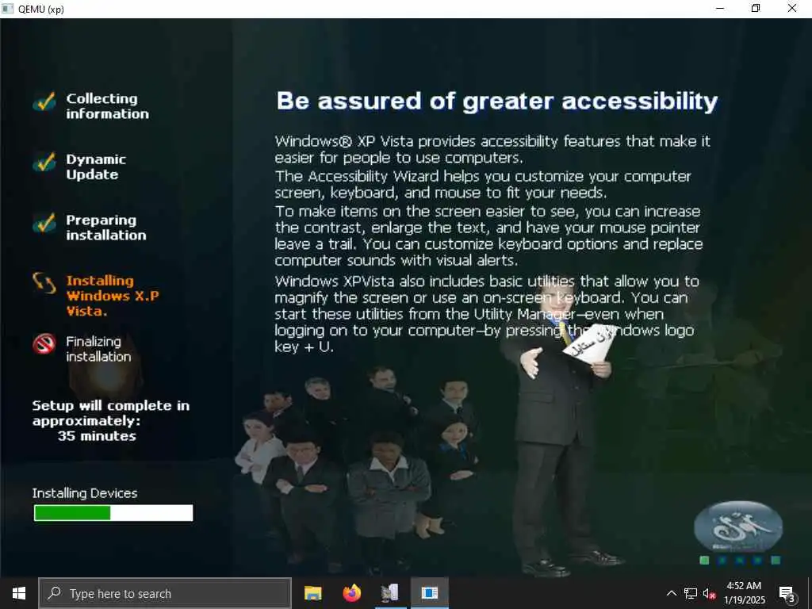812x609 pixels.
Task: Click the round calligraphy logo emblem
Action: tap(738, 527)
